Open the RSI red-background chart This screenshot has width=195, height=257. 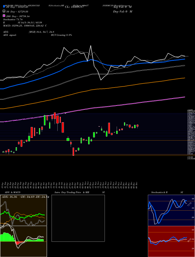[172, 241]
